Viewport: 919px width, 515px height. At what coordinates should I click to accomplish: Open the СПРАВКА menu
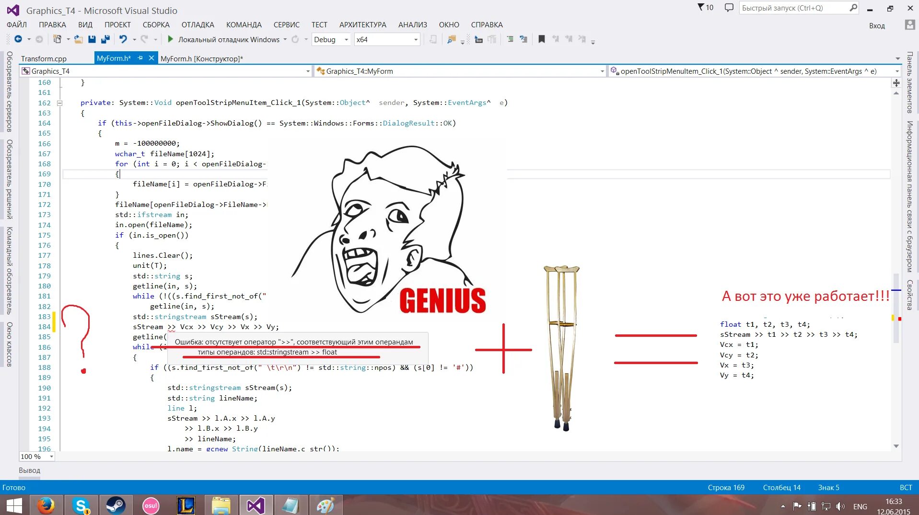pyautogui.click(x=487, y=25)
